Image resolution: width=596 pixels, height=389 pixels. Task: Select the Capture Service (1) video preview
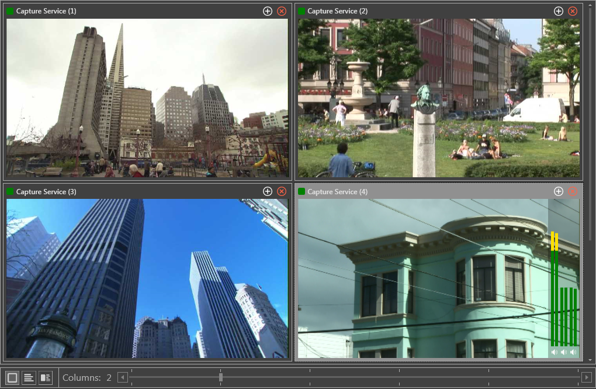click(147, 98)
